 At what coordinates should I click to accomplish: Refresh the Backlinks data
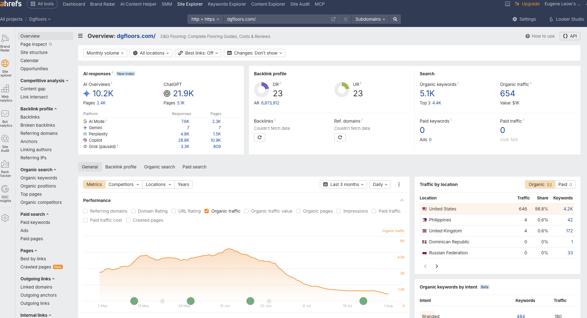(260, 137)
